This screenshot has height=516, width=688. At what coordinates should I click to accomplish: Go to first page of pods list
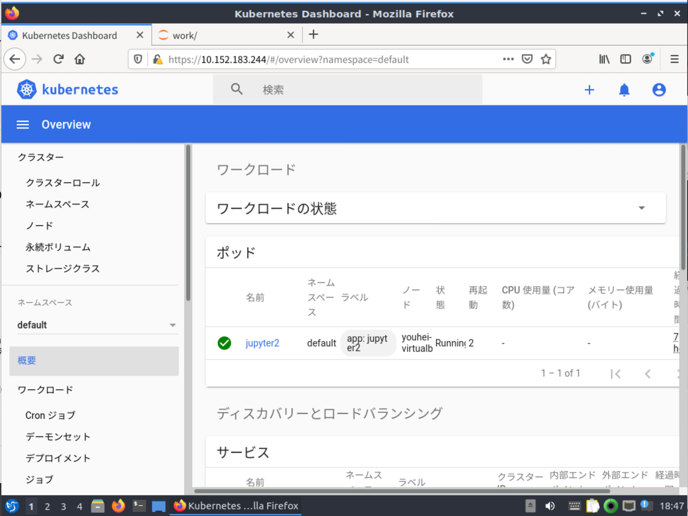pyautogui.click(x=616, y=374)
